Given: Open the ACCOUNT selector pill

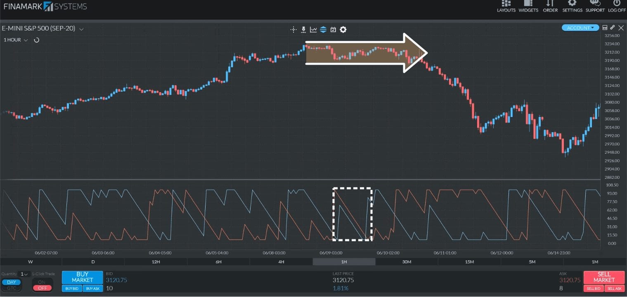Looking at the screenshot, I should [x=580, y=27].
